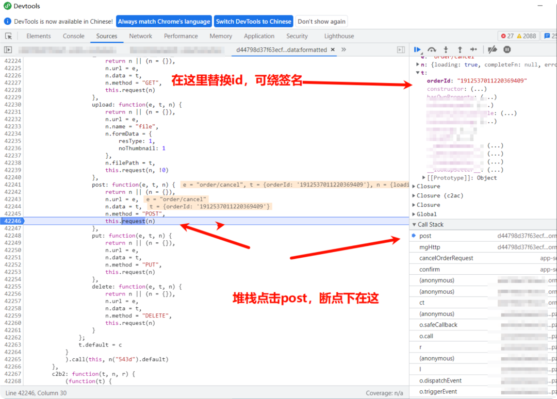This screenshot has height=399, width=557.
Task: Open the errors counter showing 27
Action: click(507, 36)
